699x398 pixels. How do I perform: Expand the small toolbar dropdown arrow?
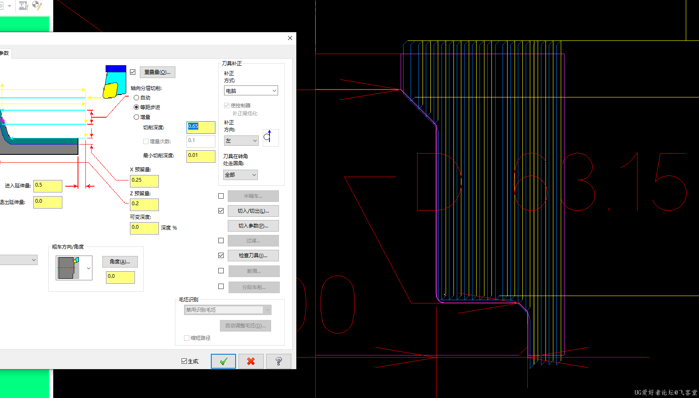click(x=9, y=6)
